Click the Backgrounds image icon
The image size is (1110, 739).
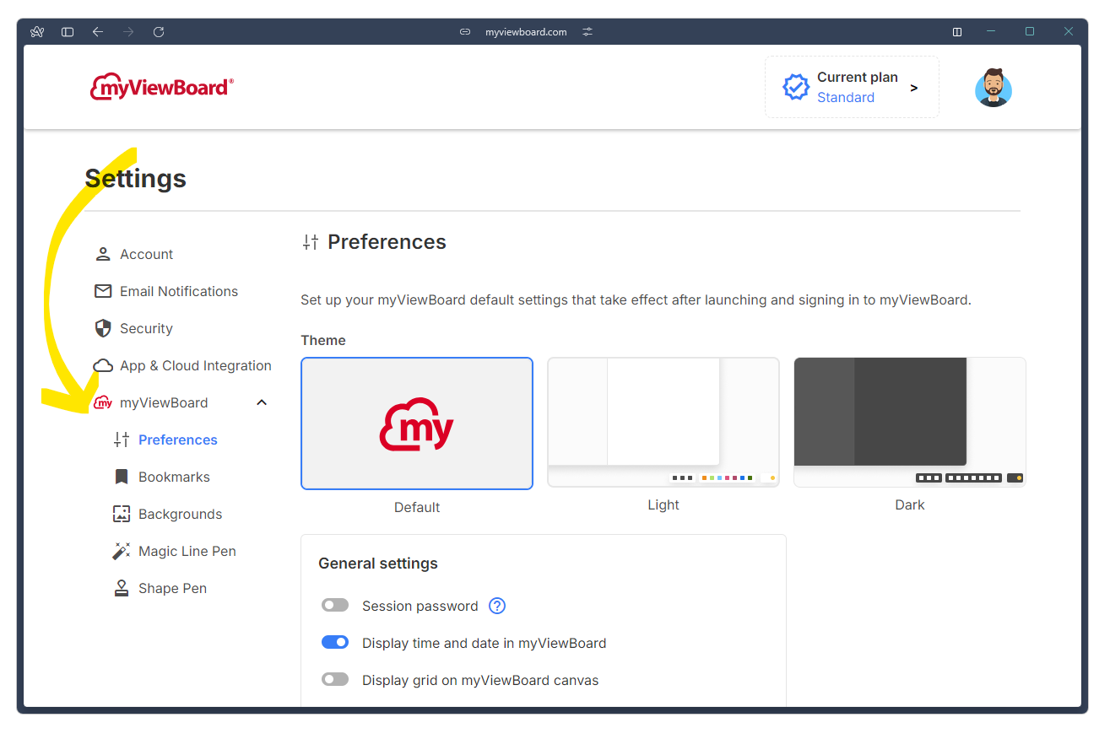point(122,514)
